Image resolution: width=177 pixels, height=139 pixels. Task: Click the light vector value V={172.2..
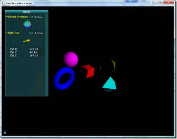point(36,33)
